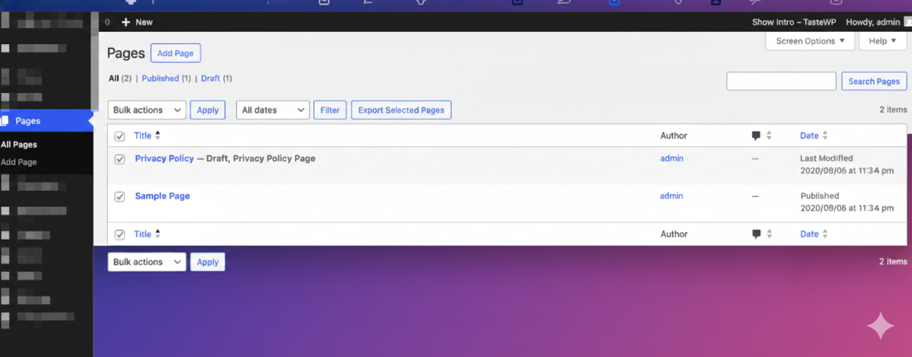
Task: Switch to the Published pages filter
Action: tap(160, 79)
